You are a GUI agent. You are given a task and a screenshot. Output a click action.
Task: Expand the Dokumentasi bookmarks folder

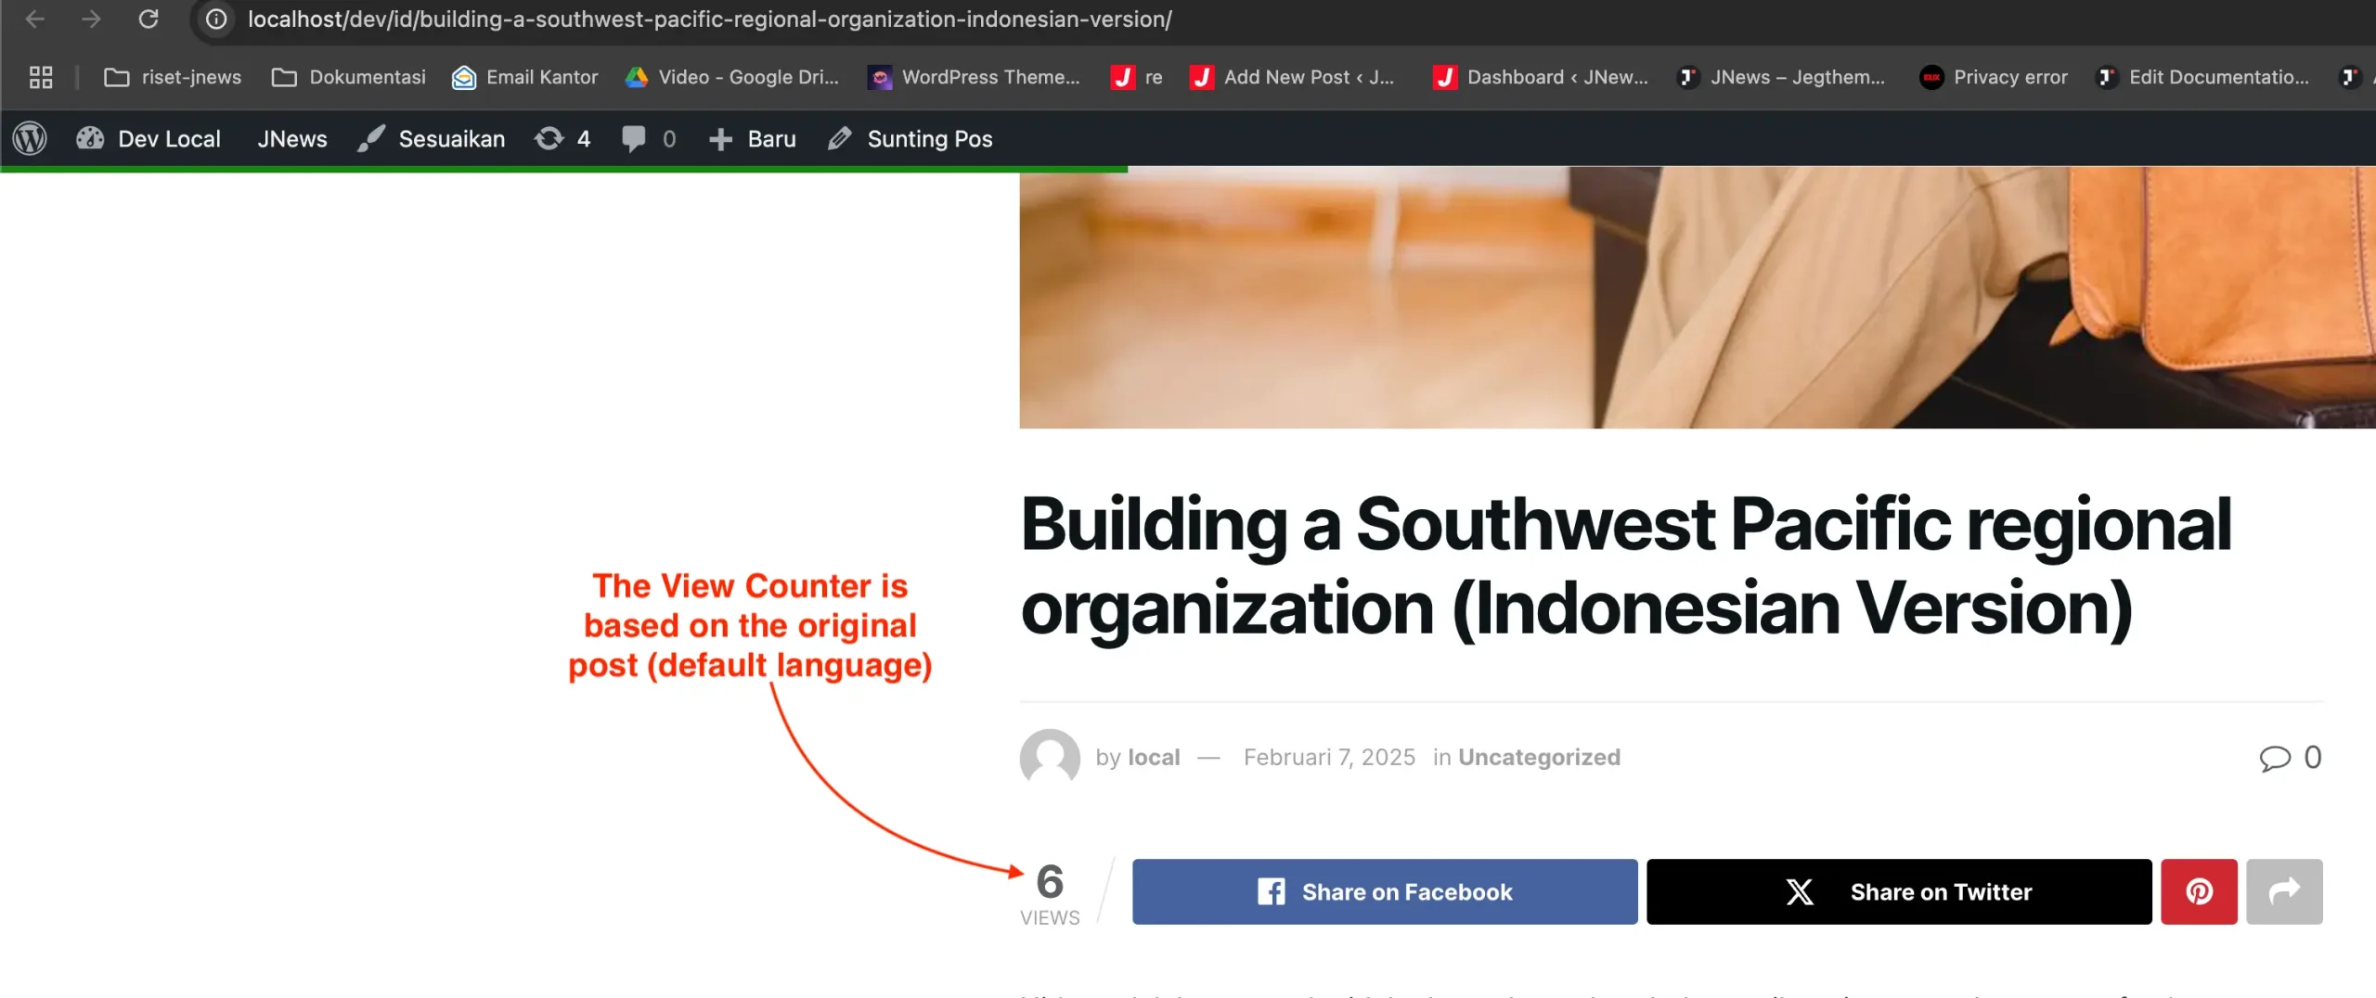coord(349,77)
